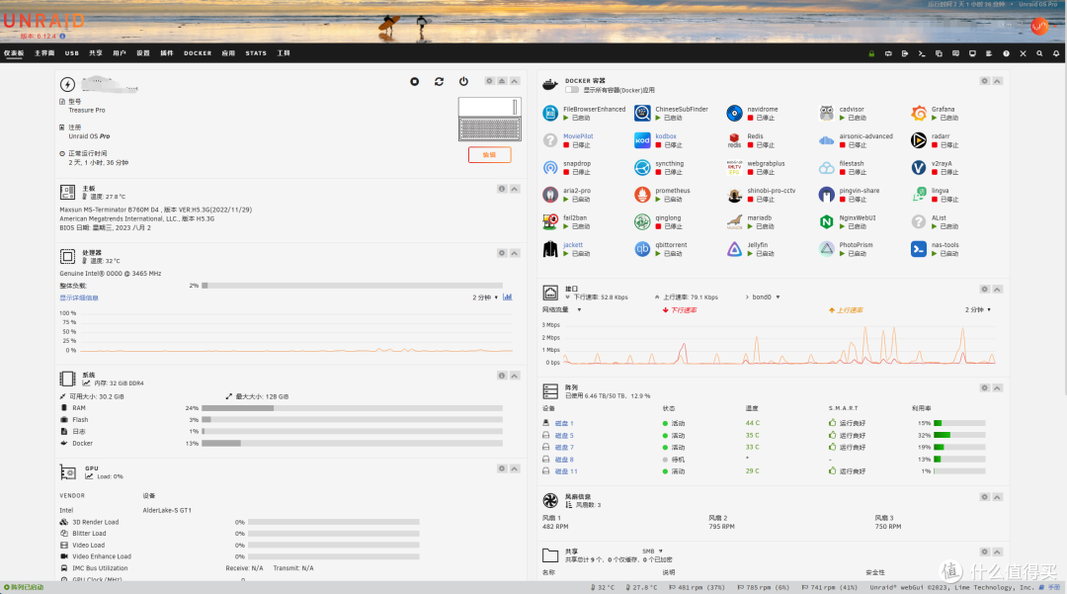Open the kodbox container icon
This screenshot has width=1067, height=594.
pos(642,140)
